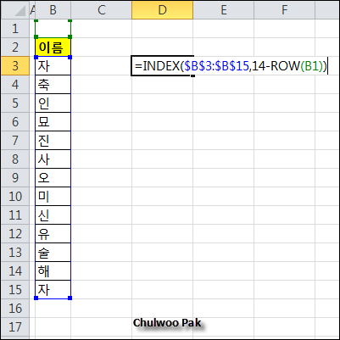Click cell containing 해
Screen dimensions: 340x340
tap(53, 271)
